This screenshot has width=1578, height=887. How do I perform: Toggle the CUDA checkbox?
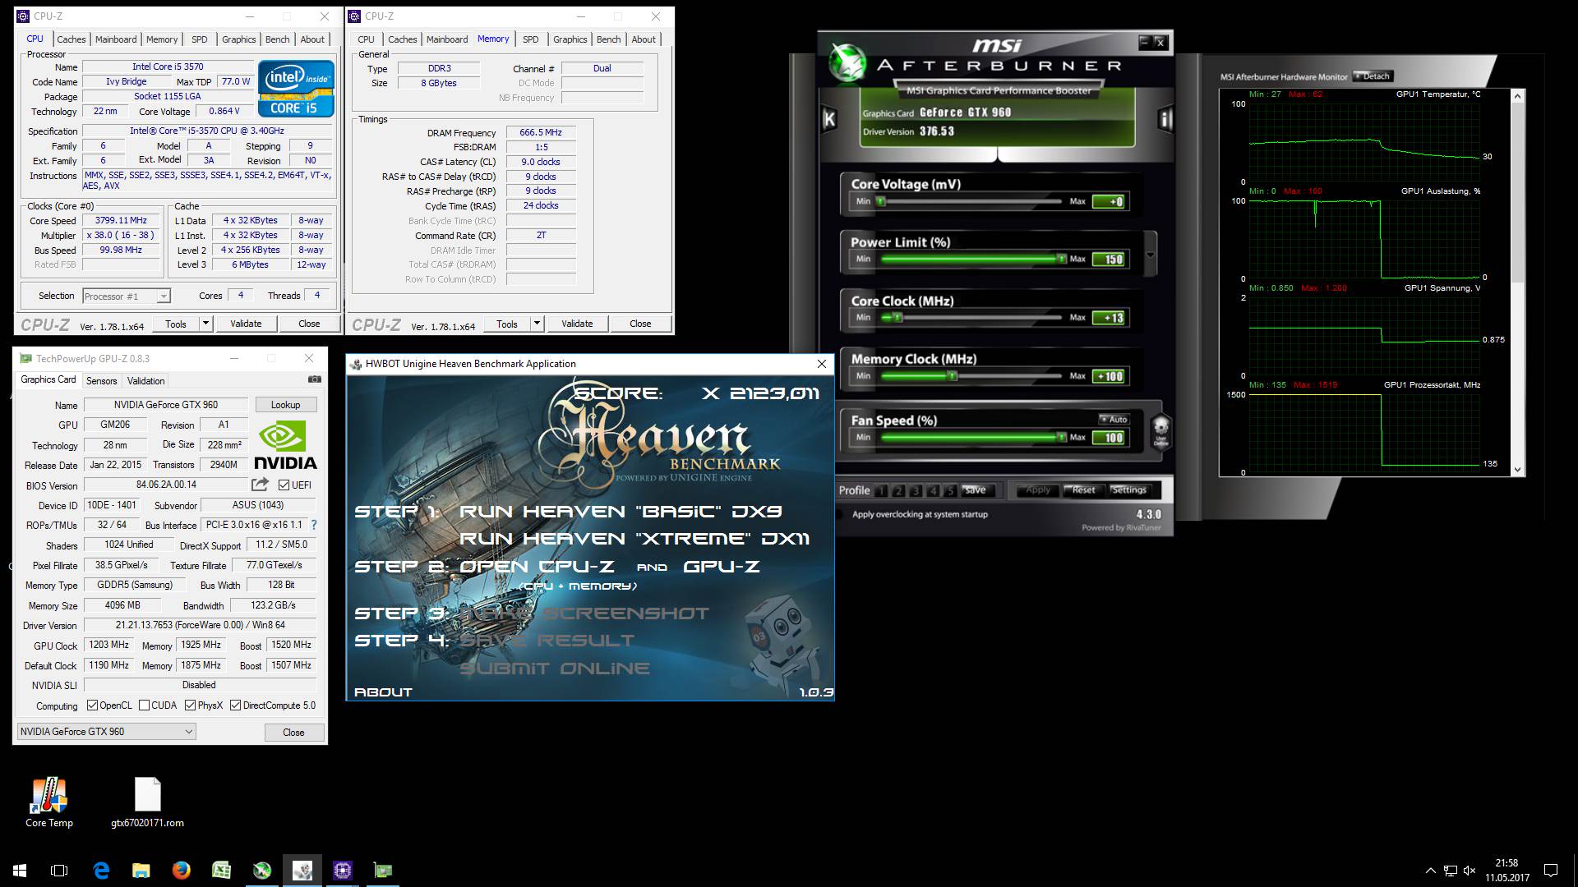tap(145, 705)
